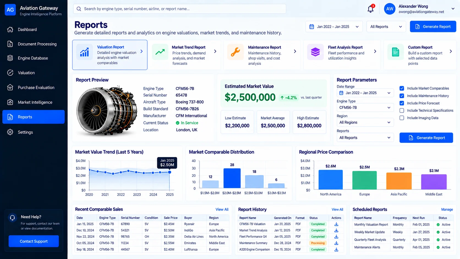The width and height of the screenshot is (460, 259).
Task: Click the Custom Report chevron arrow
Action: [x=451, y=51]
